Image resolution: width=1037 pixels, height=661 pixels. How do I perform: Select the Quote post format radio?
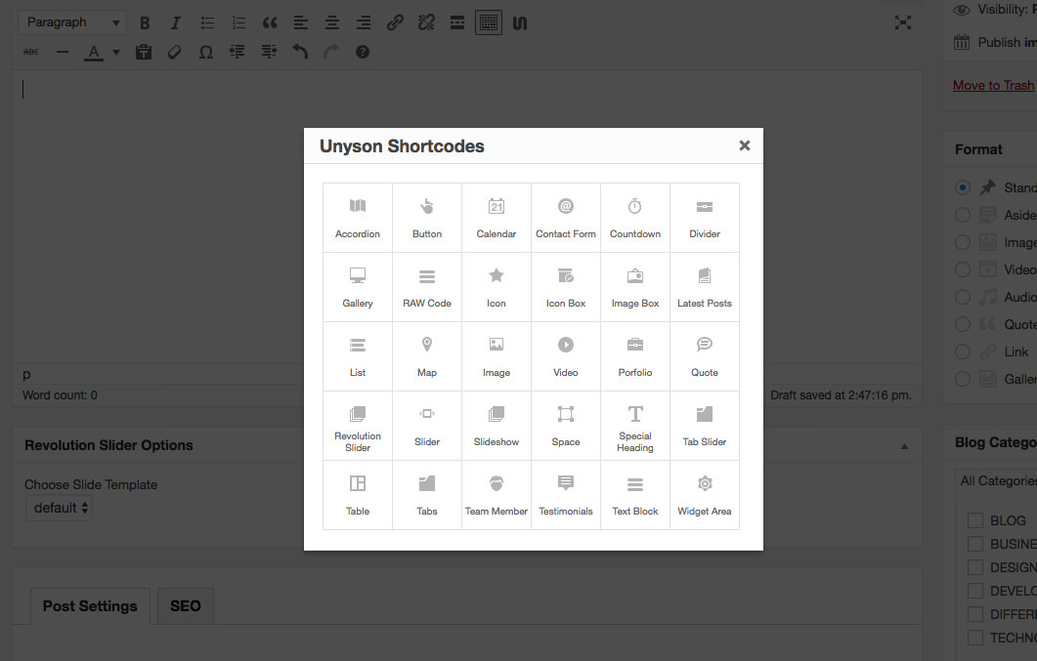pyautogui.click(x=963, y=324)
